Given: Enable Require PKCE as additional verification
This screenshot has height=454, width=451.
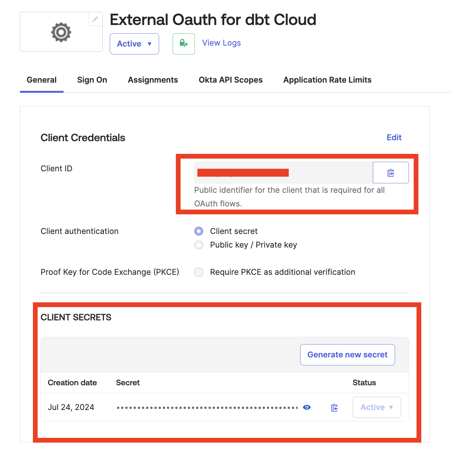Looking at the screenshot, I should click(199, 272).
